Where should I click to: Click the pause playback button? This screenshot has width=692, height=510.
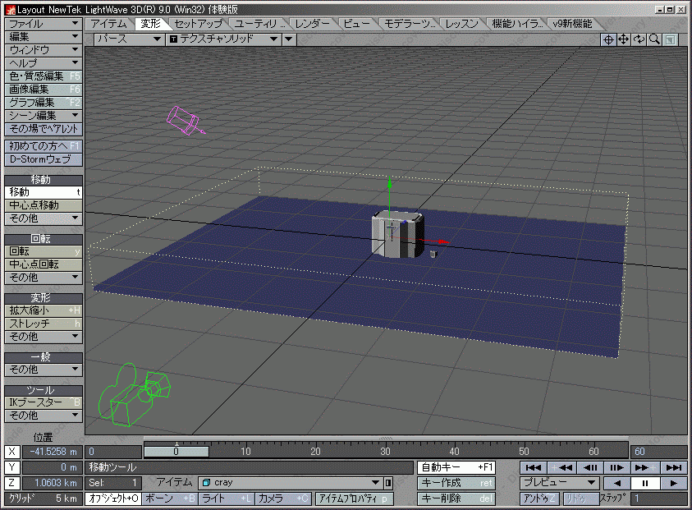tap(644, 483)
